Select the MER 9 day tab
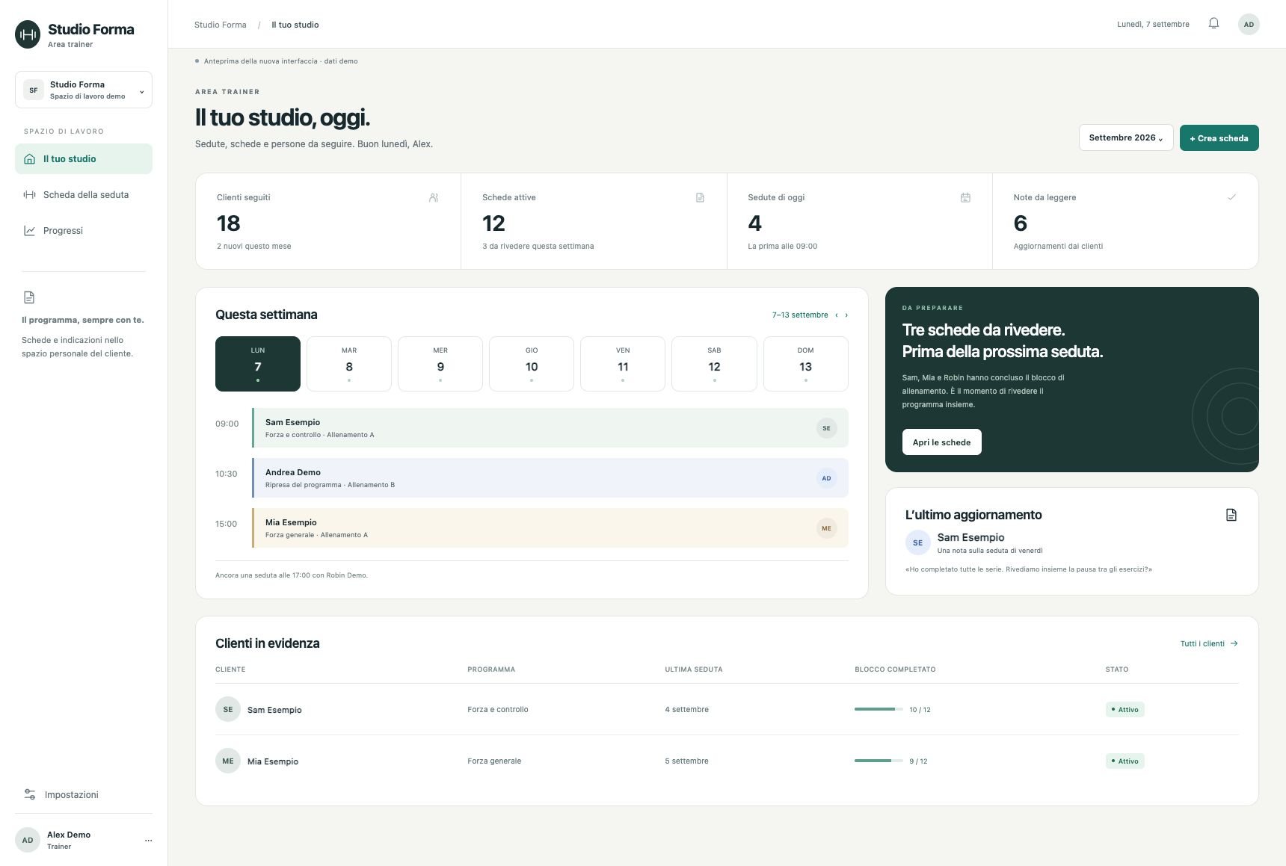 (440, 364)
